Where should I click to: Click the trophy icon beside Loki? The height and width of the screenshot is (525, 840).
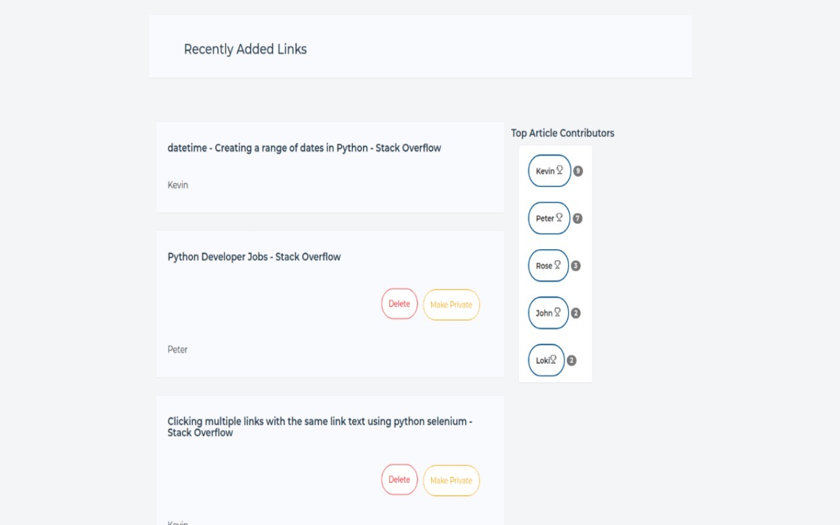click(x=553, y=360)
